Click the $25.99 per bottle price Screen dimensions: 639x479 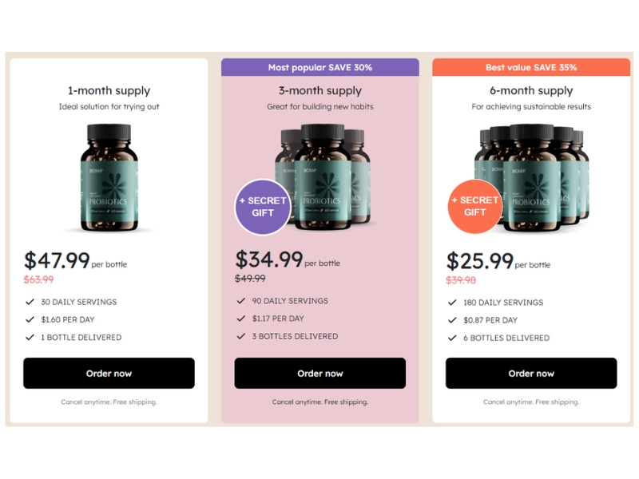480,261
